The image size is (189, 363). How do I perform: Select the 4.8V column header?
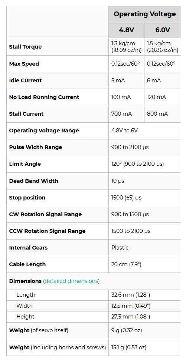coord(126,30)
